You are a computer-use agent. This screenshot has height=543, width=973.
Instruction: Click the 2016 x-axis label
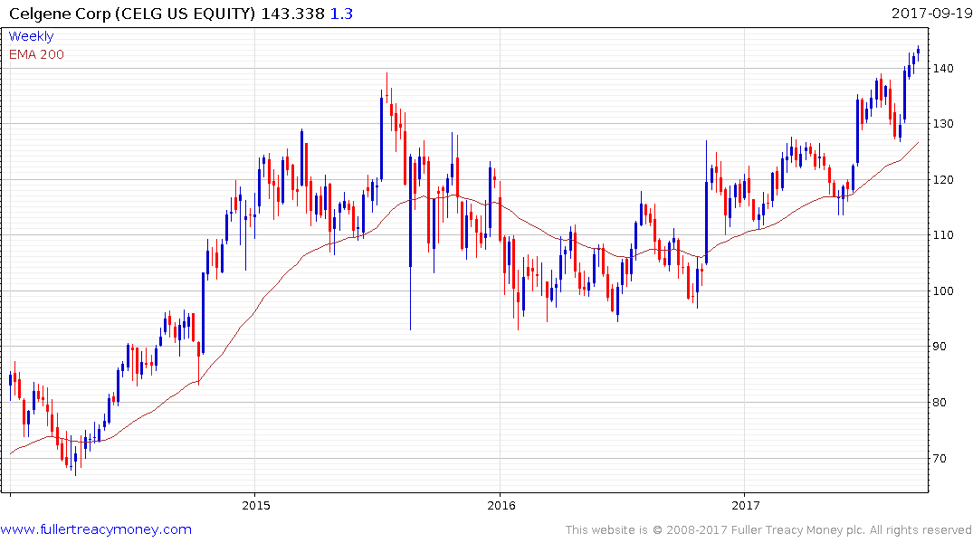501,505
